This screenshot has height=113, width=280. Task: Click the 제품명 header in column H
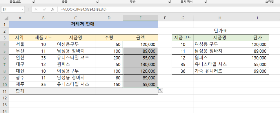pyautogui.click(x=220, y=38)
